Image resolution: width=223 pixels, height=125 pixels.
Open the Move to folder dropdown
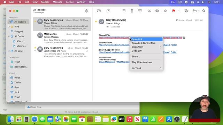(x=196, y=11)
